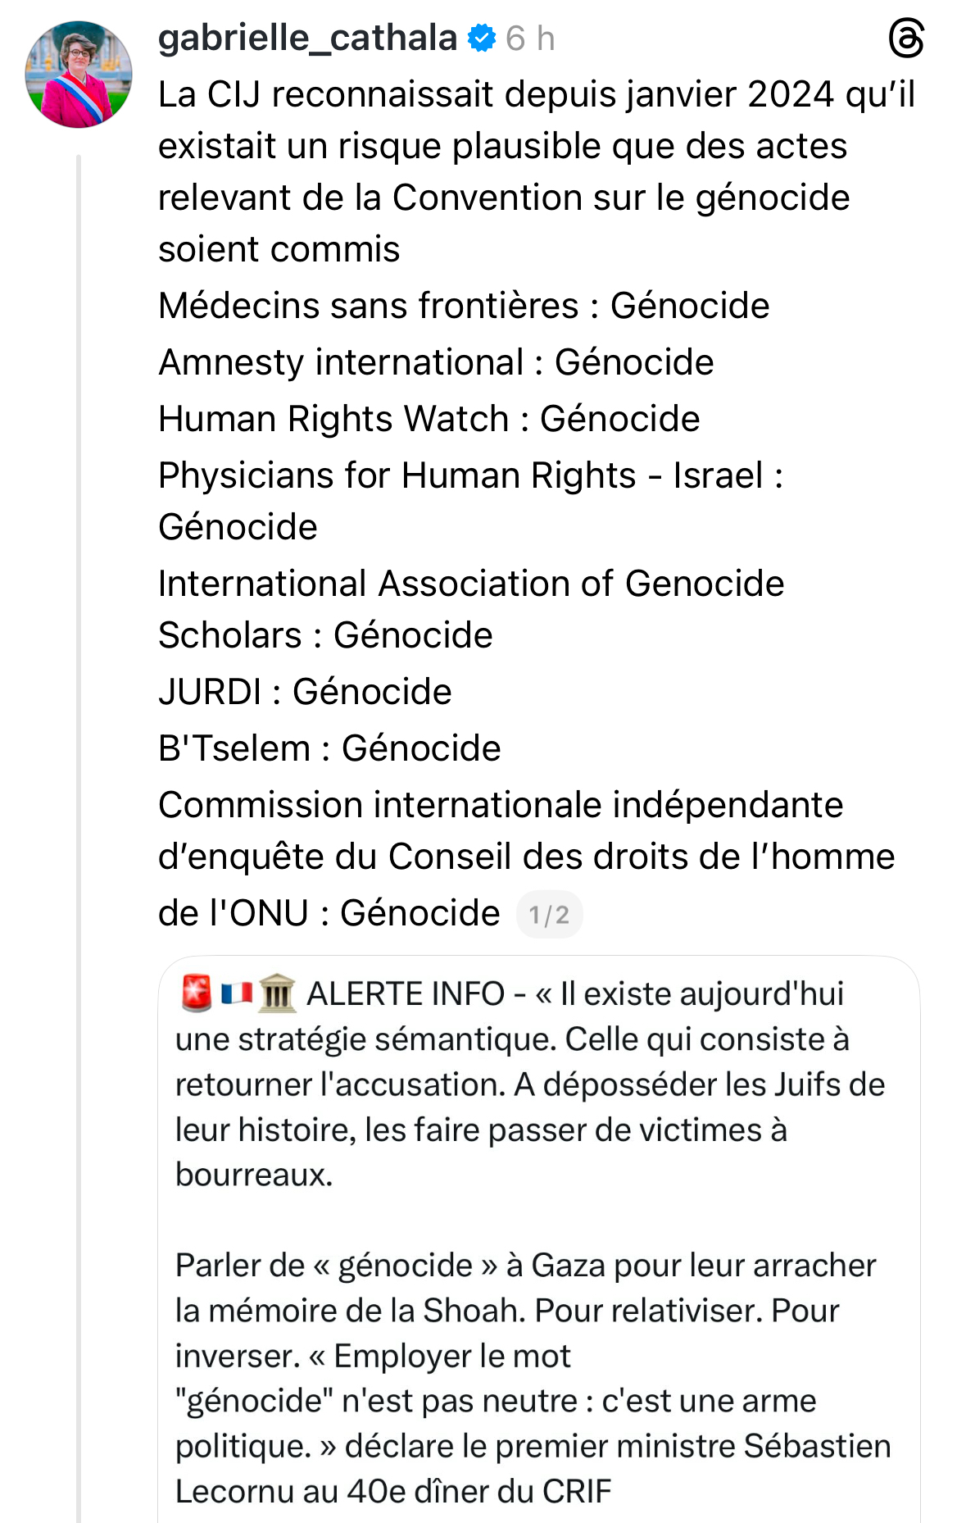Select the "Médecins sans frontières : Génocide" line

click(464, 306)
